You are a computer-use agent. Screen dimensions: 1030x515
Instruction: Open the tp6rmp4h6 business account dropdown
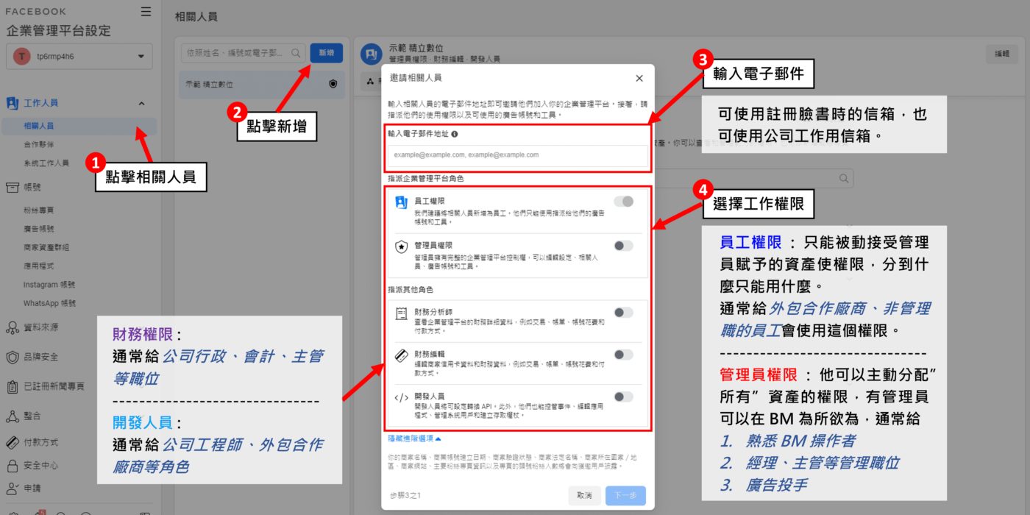click(79, 56)
